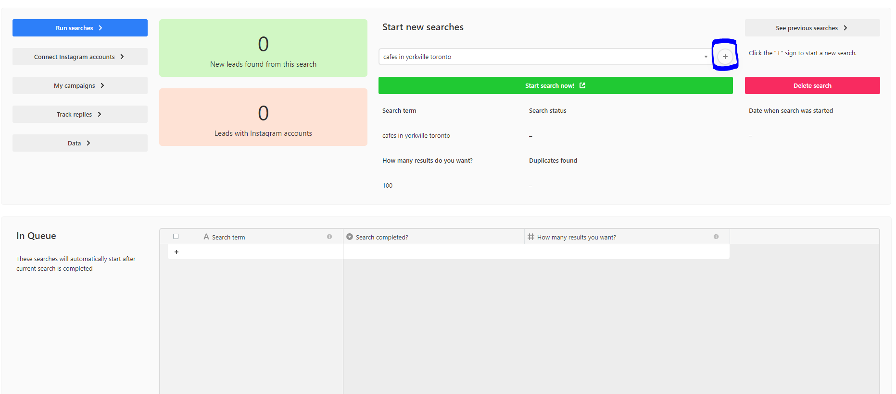Click the text type icon beside Search term header

[206, 237]
